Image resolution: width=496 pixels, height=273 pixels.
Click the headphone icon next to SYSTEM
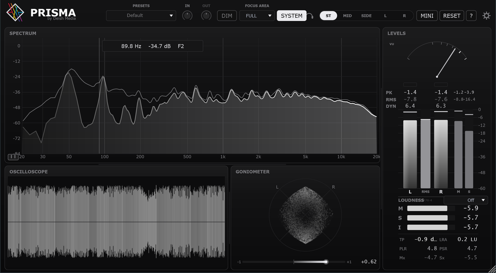coord(310,16)
